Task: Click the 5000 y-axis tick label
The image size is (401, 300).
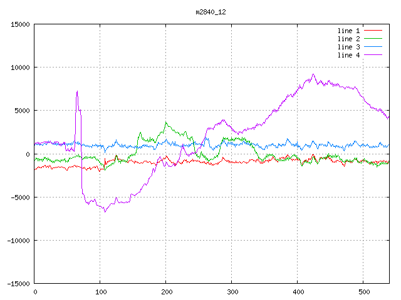Action: [x=22, y=111]
